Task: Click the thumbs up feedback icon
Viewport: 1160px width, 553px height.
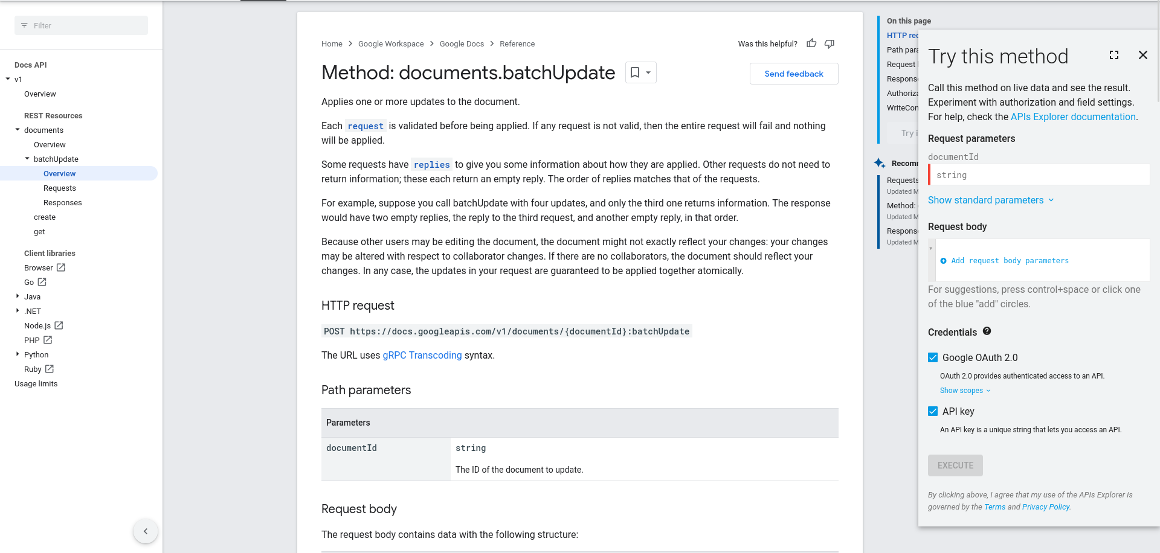Action: 811,43
